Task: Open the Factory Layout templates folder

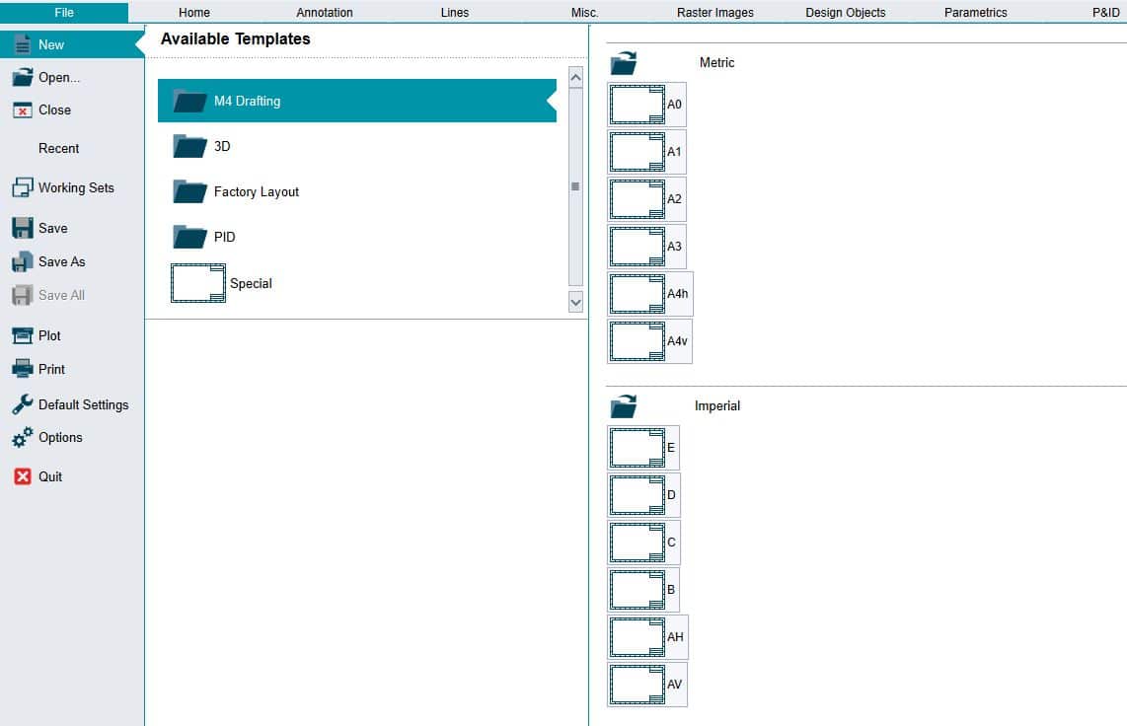Action: click(x=255, y=191)
